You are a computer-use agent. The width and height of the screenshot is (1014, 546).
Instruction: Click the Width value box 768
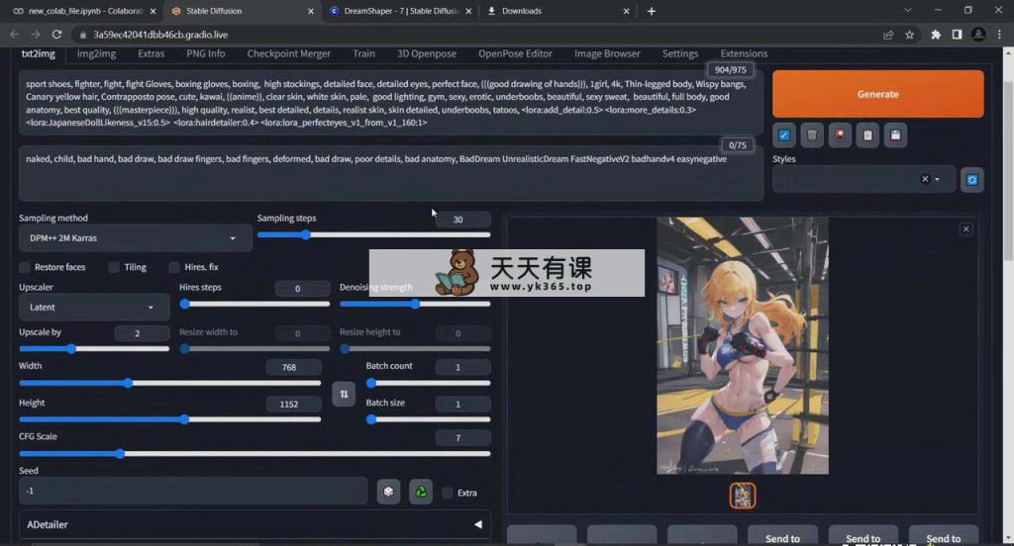pos(293,367)
